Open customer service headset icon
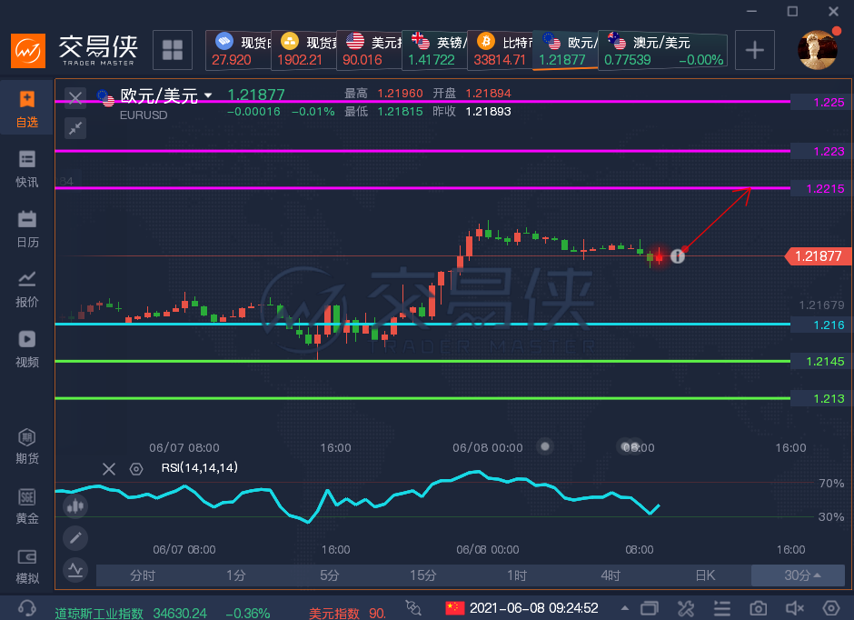This screenshot has width=854, height=620. coord(26,608)
